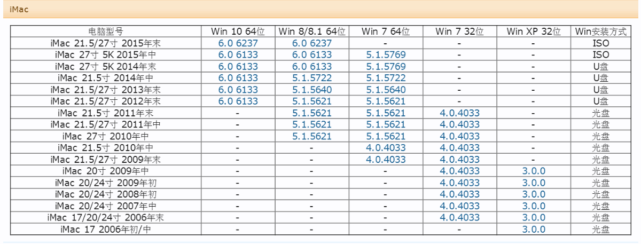
Task: Select the 电脑型号 column header
Action: [x=106, y=32]
